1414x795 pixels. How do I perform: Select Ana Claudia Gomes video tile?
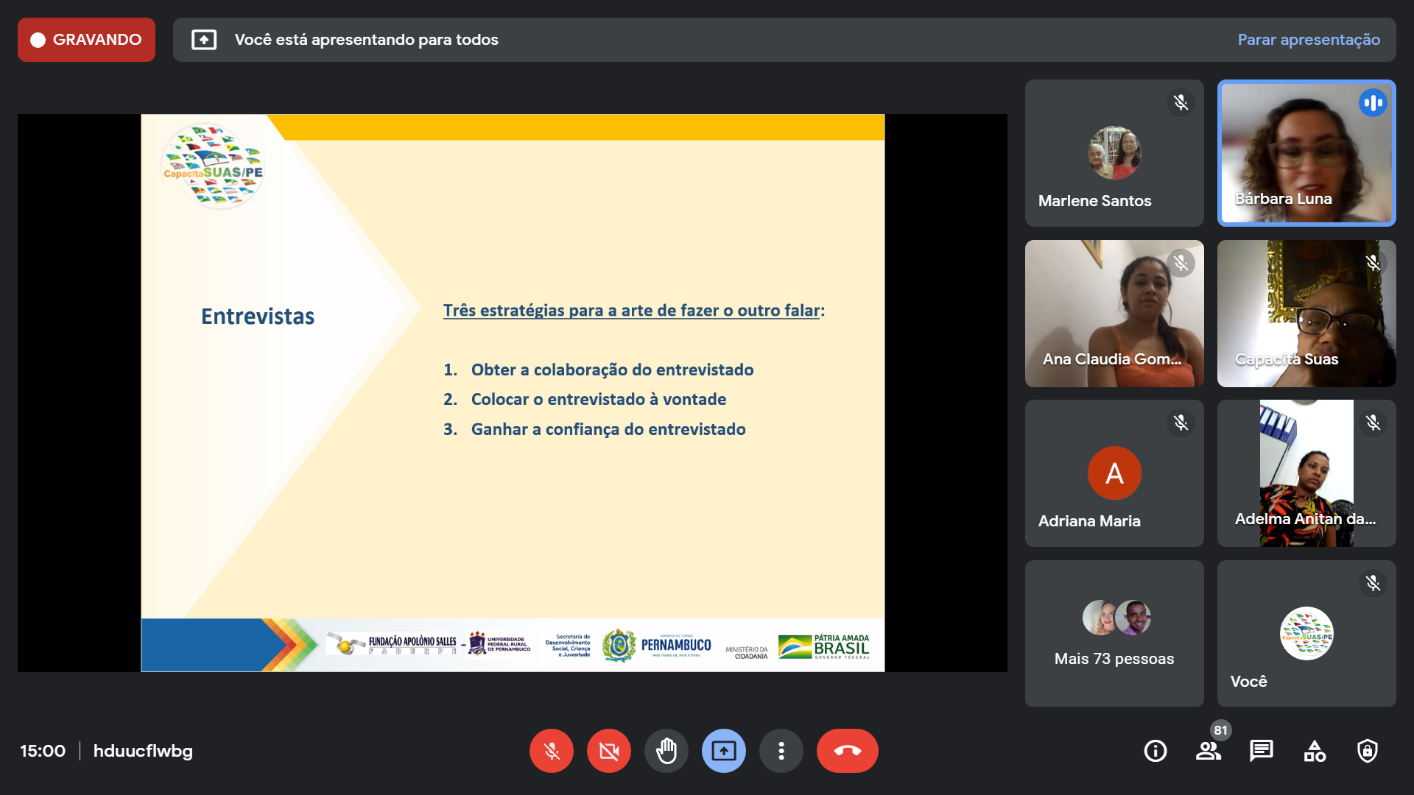[1114, 313]
